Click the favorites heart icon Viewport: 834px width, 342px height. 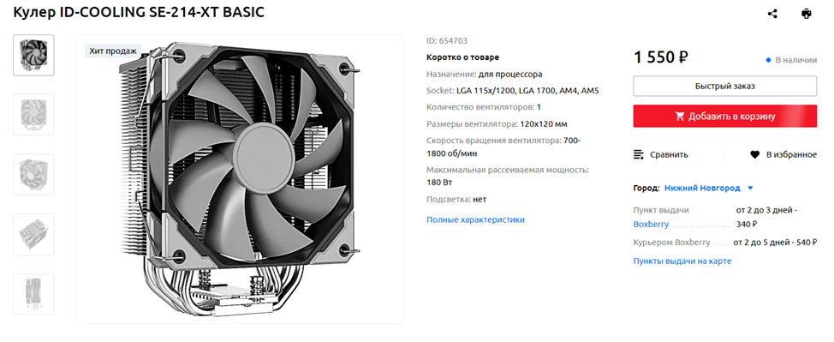(x=754, y=154)
